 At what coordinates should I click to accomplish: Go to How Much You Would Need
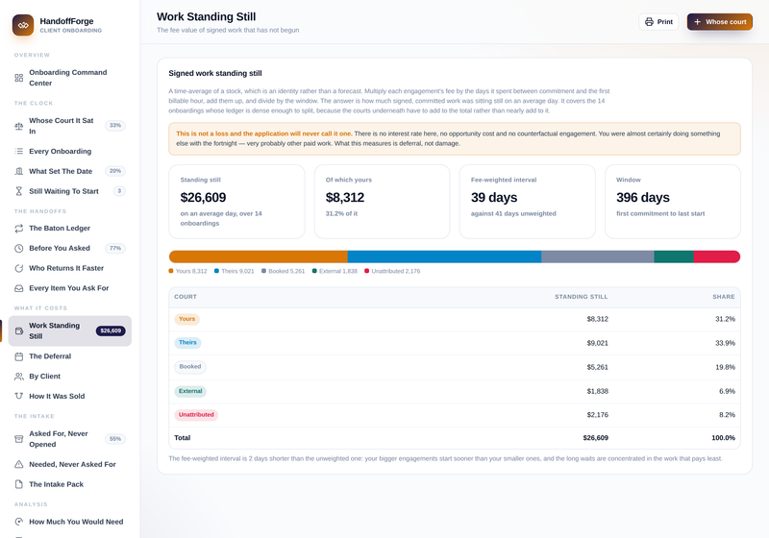pos(69,522)
